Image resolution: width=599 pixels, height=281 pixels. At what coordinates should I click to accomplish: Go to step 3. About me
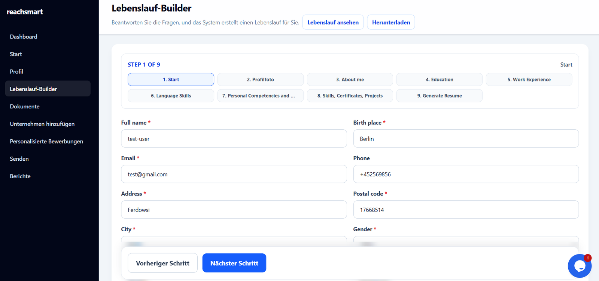(350, 80)
